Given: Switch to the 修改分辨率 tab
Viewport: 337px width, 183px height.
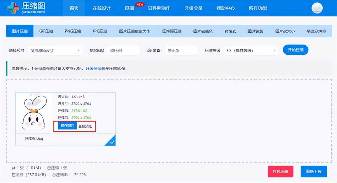Looking at the screenshot, I should pyautogui.click(x=317, y=31).
